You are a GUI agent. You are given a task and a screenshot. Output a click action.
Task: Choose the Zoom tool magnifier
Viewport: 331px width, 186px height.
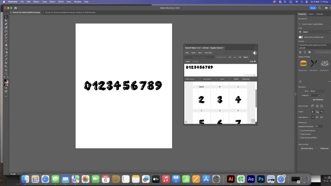point(6,73)
